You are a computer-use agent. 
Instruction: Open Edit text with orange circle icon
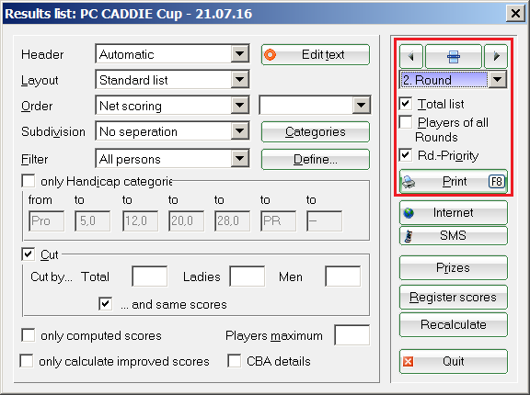316,54
